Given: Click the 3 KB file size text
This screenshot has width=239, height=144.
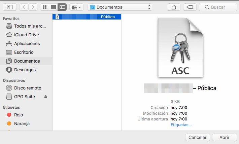Looking at the screenshot, I should click(175, 102).
